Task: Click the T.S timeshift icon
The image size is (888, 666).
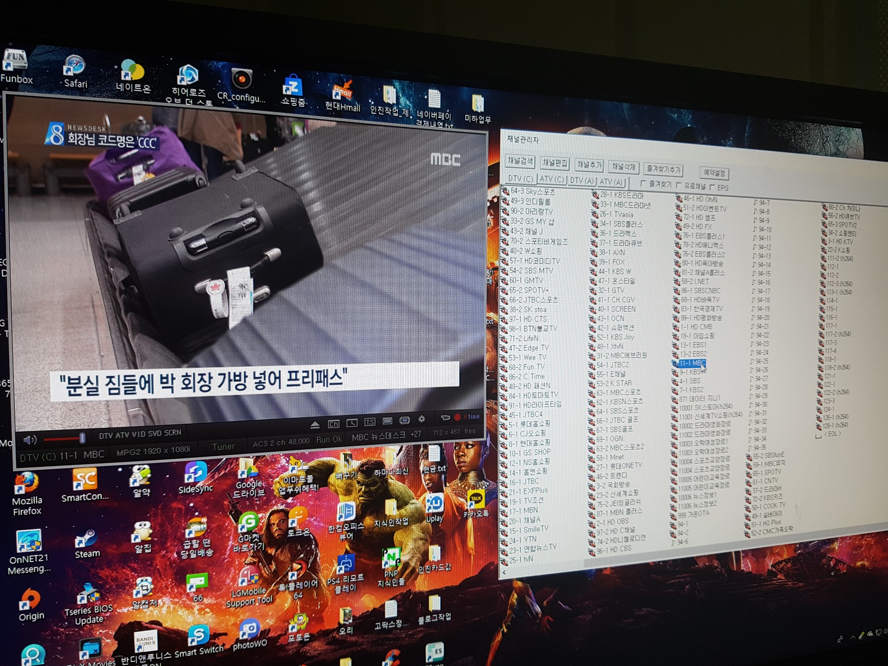Action: coord(370,422)
